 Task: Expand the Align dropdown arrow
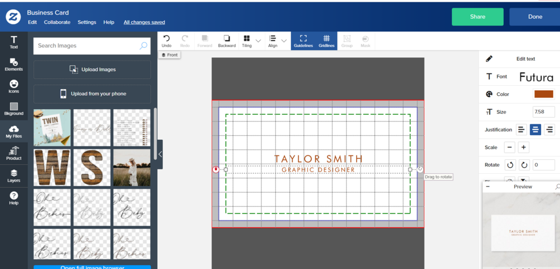coord(284,41)
